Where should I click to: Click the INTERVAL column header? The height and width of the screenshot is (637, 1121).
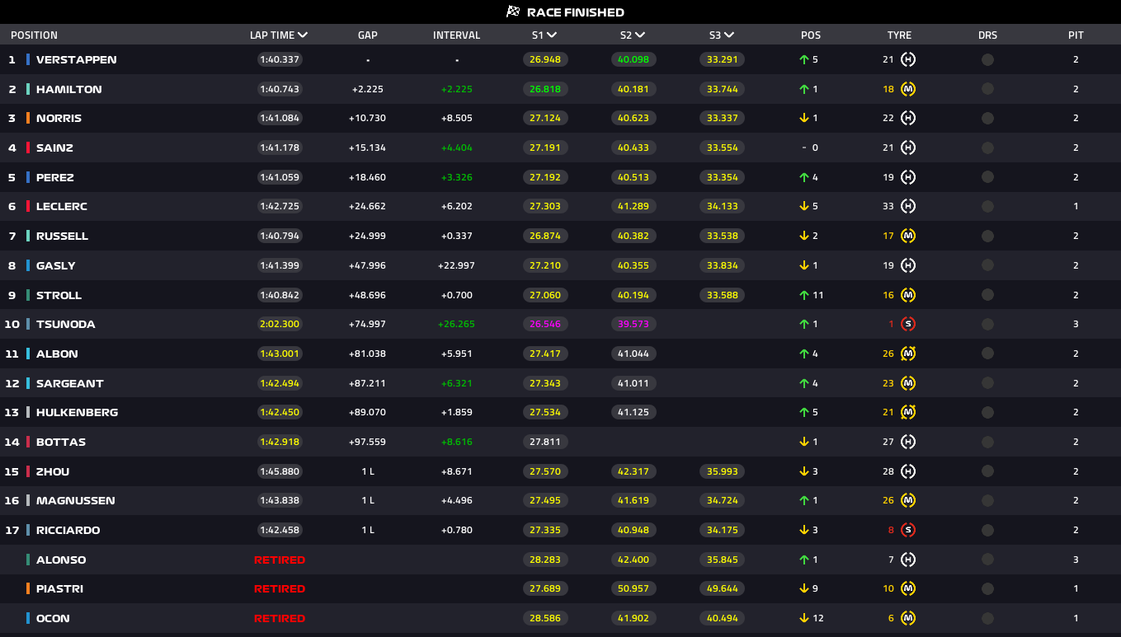[456, 35]
